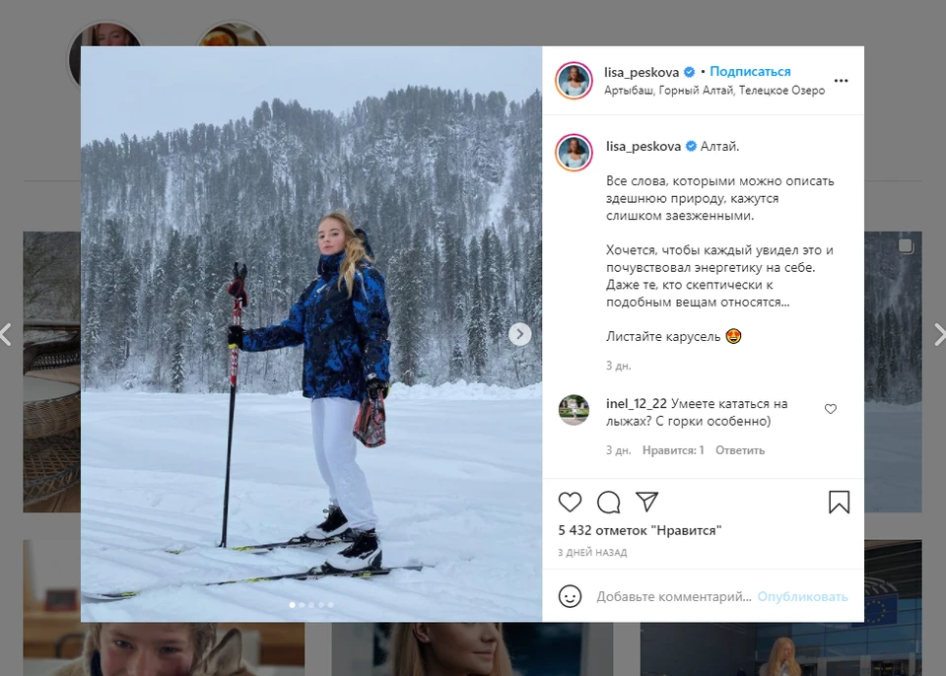The image size is (946, 676).
Task: Open lisa_peskova profile avatar in header
Action: tap(574, 80)
